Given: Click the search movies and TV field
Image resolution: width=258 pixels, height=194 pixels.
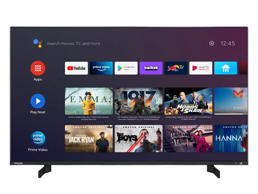Looking at the screenshot, I should (74, 43).
